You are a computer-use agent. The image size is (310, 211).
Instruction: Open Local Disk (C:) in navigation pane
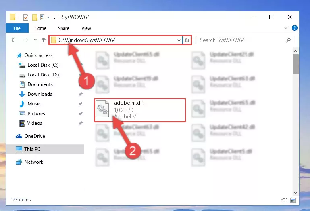click(x=43, y=65)
